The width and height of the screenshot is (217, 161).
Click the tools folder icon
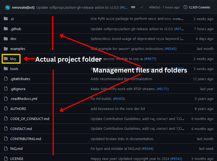pos(6,69)
